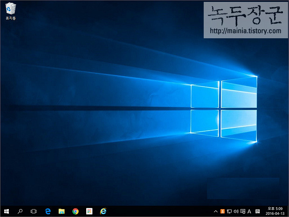Open the Recycle Bin desktop icon
Image resolution: width=289 pixels, height=217 pixels.
[11, 11]
